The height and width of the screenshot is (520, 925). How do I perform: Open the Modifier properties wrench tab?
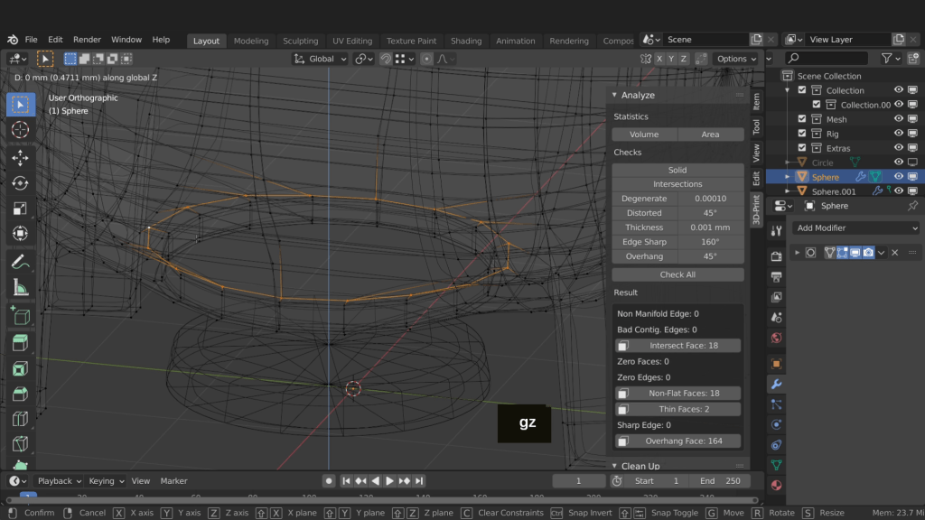776,384
